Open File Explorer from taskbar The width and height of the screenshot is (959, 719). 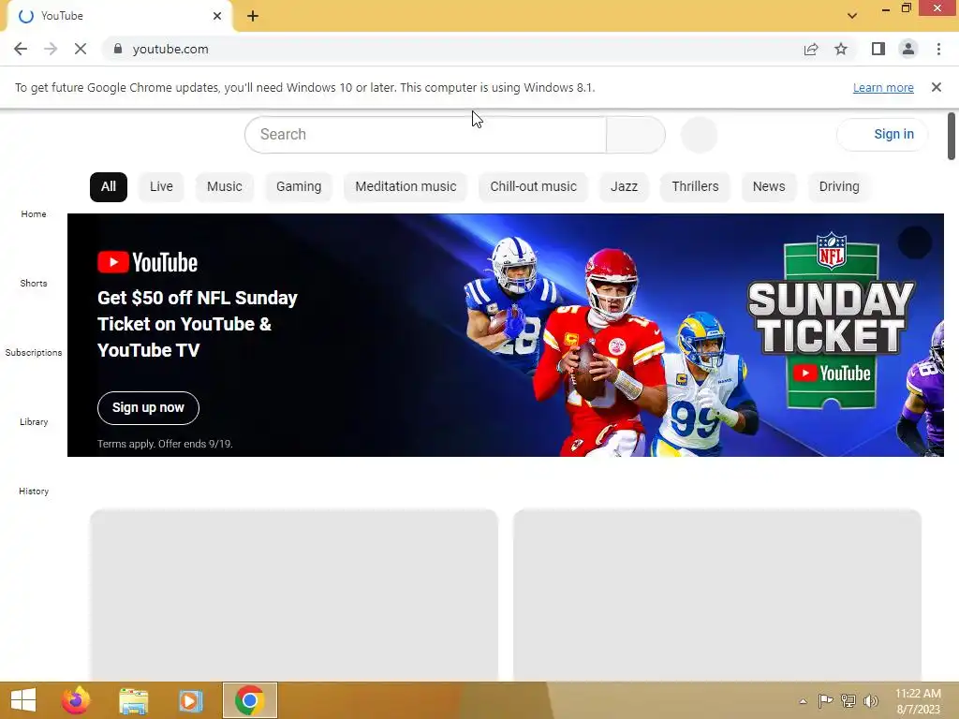133,700
